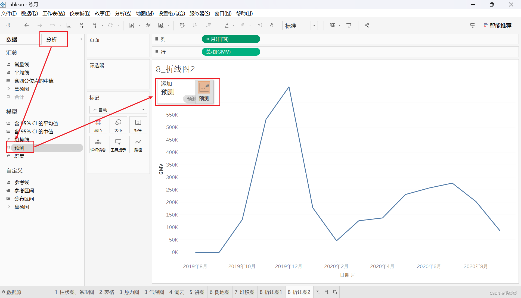This screenshot has width=521, height=298.
Task: Click the new worksheet icon
Action: (132, 25)
